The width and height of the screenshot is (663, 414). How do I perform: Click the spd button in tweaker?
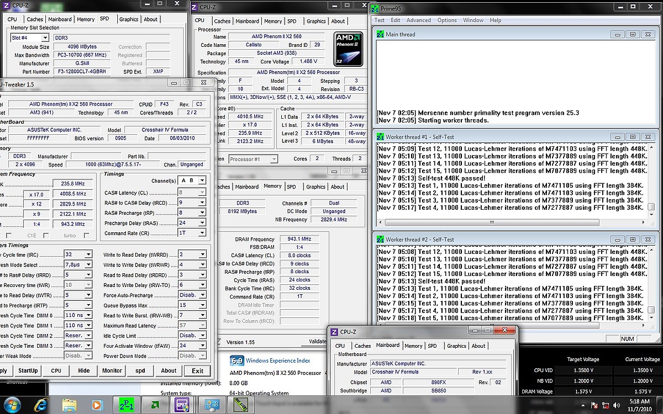pos(140,370)
